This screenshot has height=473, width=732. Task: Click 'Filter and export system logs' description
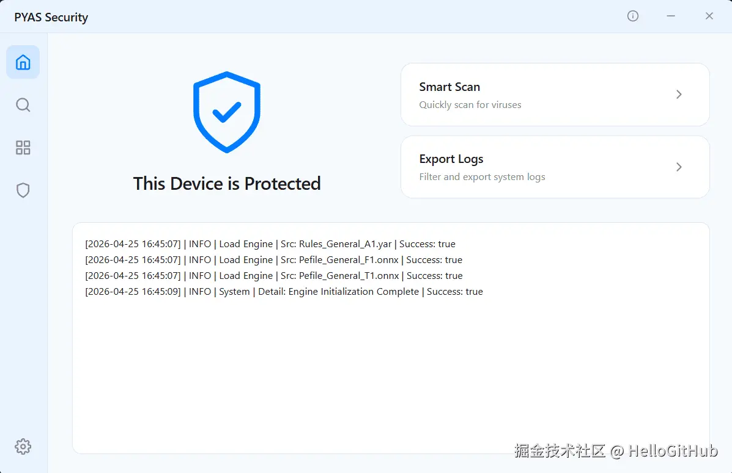[x=482, y=177]
